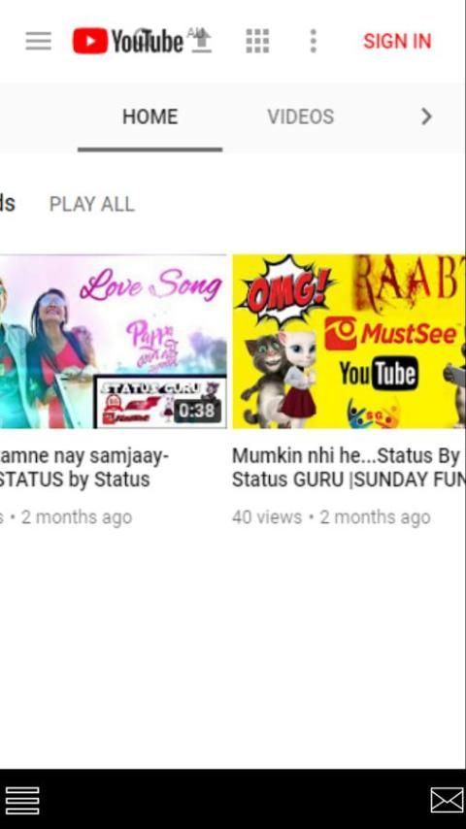This screenshot has height=829, width=466.
Task: Expand more channel tabs with chevron
Action: pos(426,116)
